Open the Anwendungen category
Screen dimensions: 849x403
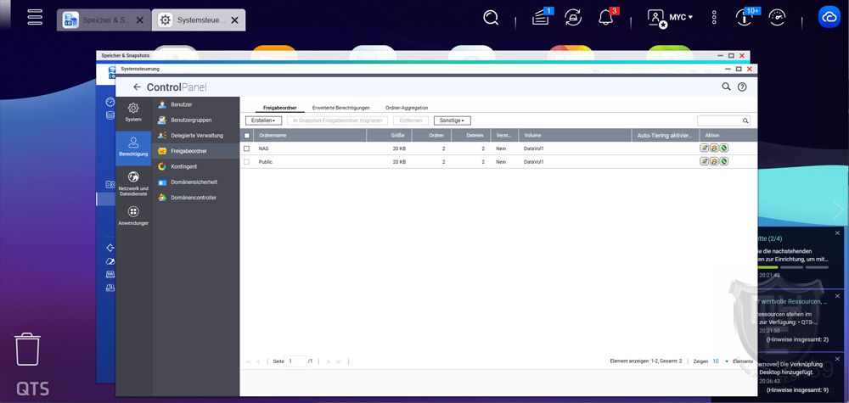pyautogui.click(x=133, y=215)
